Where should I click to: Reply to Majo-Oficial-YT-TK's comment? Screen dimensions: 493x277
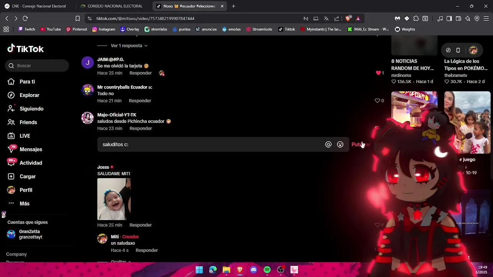[141, 128]
